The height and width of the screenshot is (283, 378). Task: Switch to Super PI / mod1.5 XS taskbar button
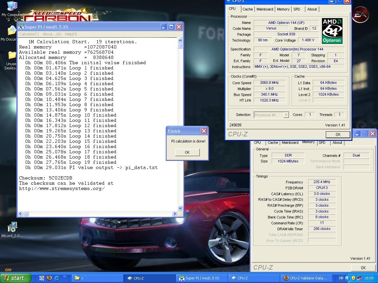pyautogui.click(x=202, y=278)
